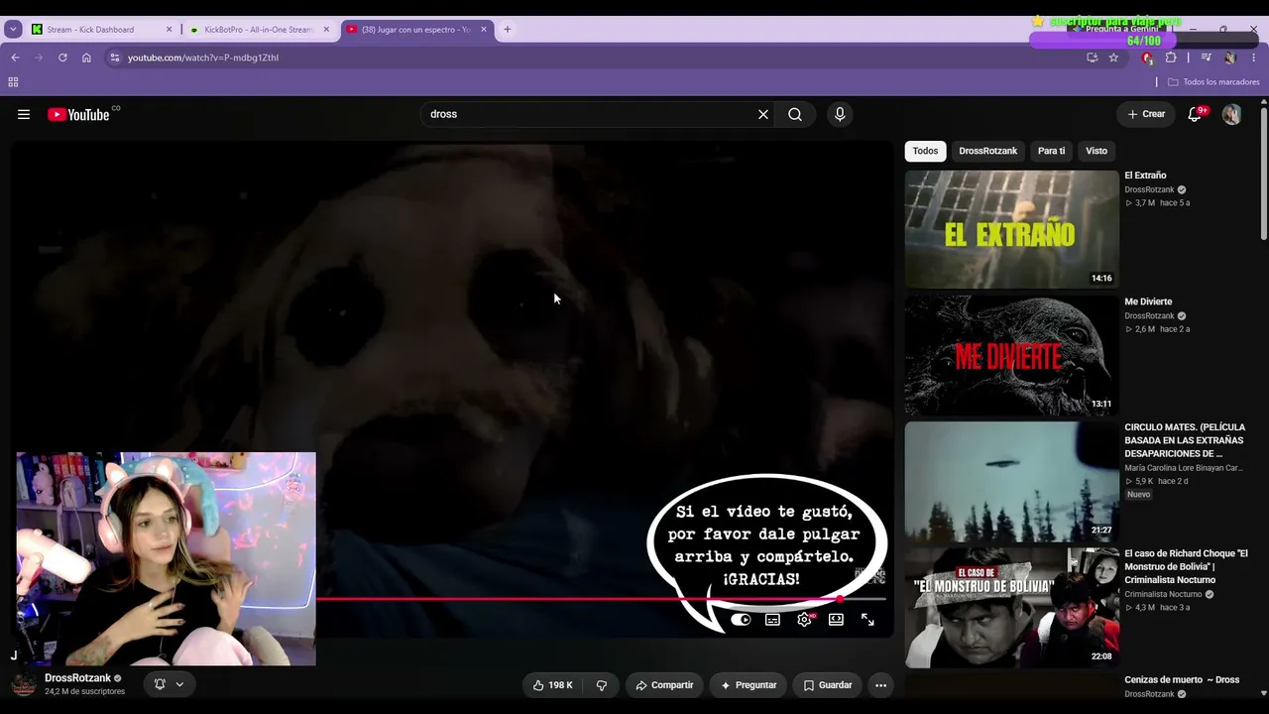Go to the browser home page
Screen dimensions: 1269x714
click(86, 58)
